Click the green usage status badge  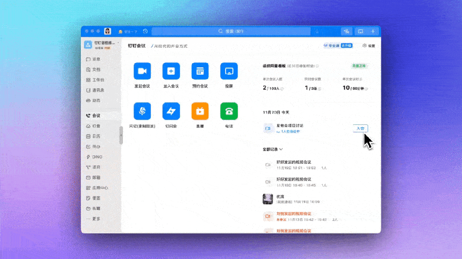click(x=359, y=66)
